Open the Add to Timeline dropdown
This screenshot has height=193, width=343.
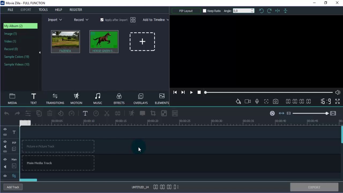click(x=156, y=20)
